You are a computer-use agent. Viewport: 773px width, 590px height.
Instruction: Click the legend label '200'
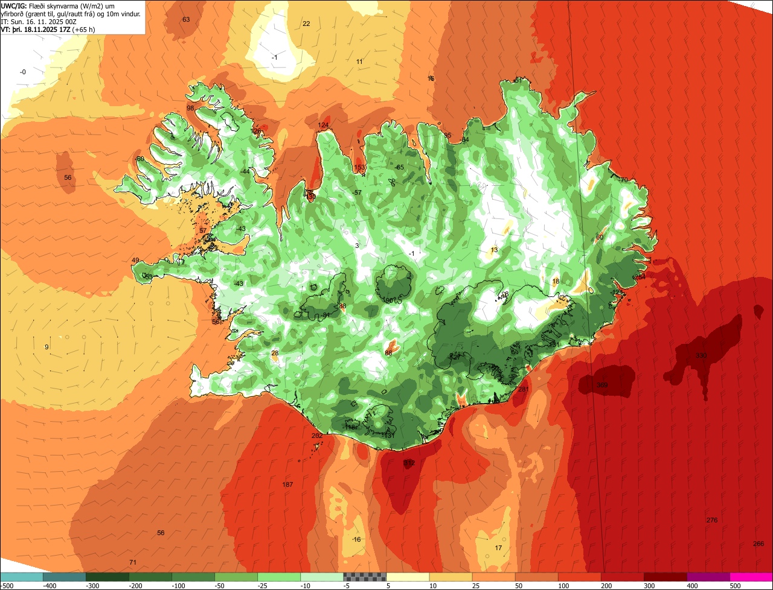(607, 586)
